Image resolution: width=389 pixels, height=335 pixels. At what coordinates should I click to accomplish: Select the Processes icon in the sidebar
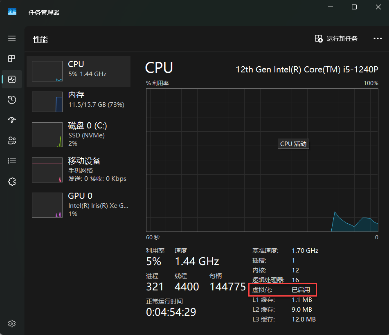pos(12,58)
